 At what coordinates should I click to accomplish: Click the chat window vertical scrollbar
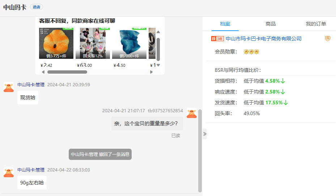click(200, 151)
